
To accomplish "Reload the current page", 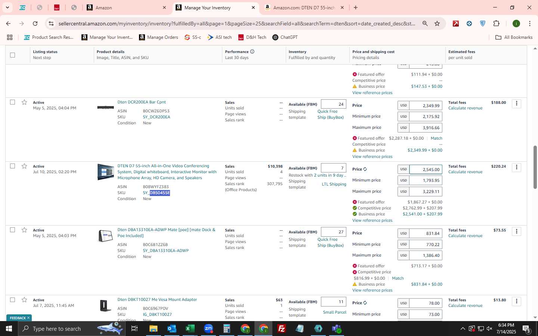I will point(35,24).
